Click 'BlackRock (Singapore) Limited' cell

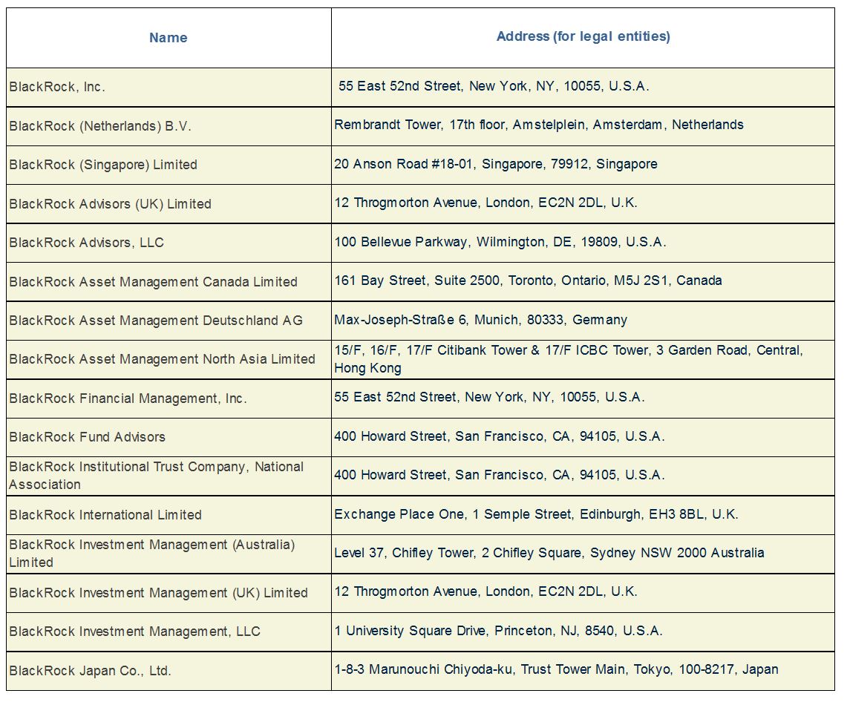[x=169, y=165]
